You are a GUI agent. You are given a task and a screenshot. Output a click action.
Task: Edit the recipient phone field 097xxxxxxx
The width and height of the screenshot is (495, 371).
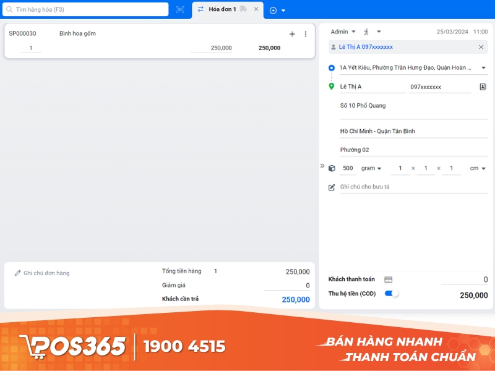click(440, 87)
